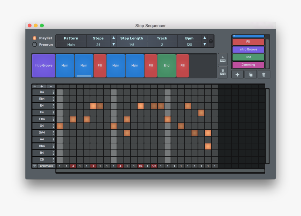Viewport: 301px width, 216px height.
Task: Select the Fill block following the End block
Action: [183, 66]
